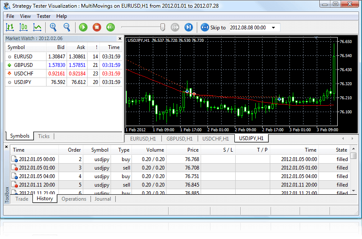Zoom in on the chart
Viewport: 362px width, 239px height.
(x=53, y=27)
